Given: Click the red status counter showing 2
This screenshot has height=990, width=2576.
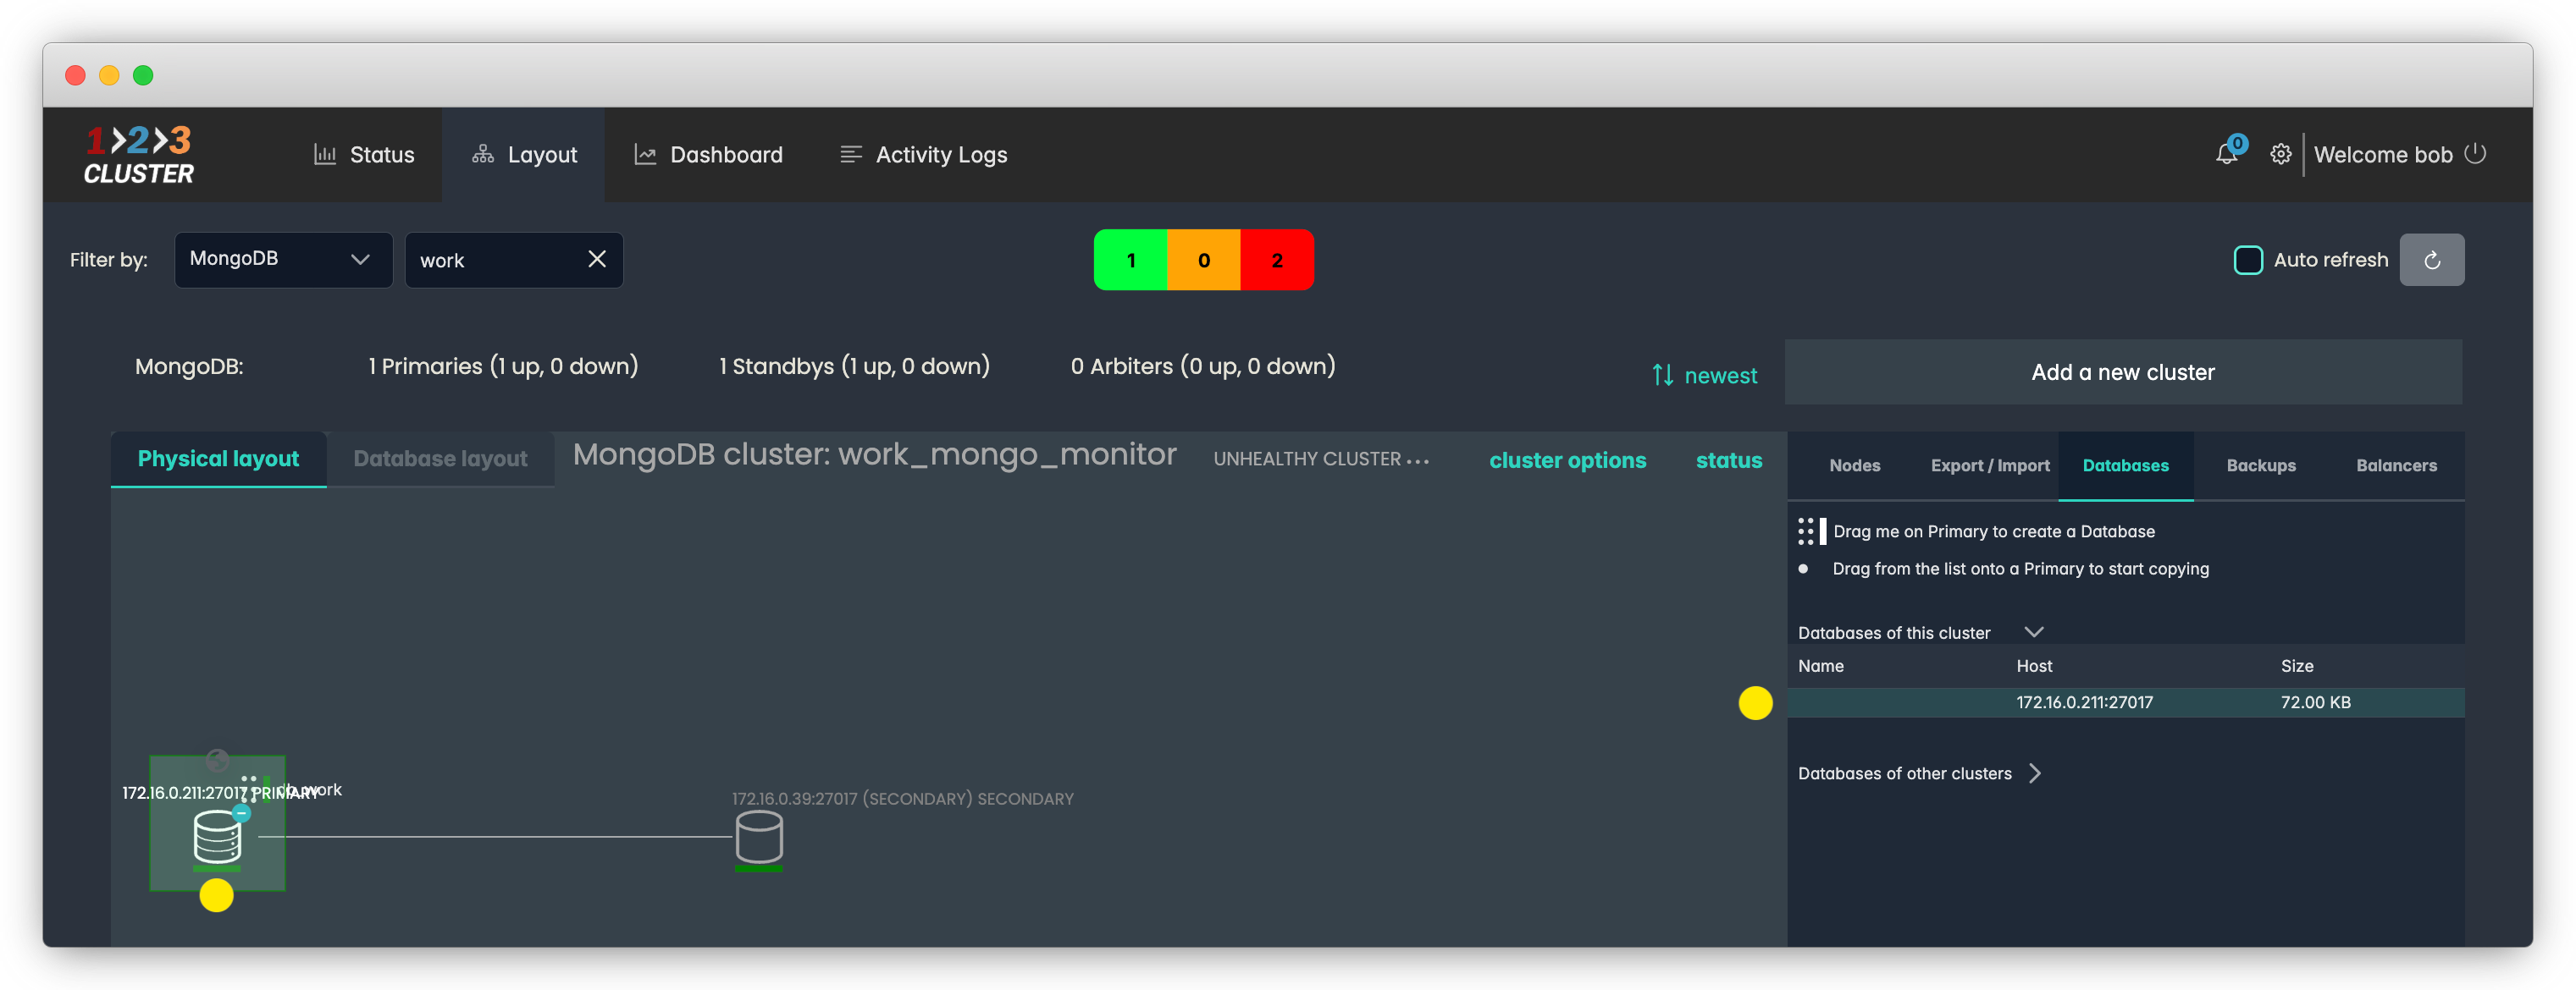Looking at the screenshot, I should (1276, 260).
